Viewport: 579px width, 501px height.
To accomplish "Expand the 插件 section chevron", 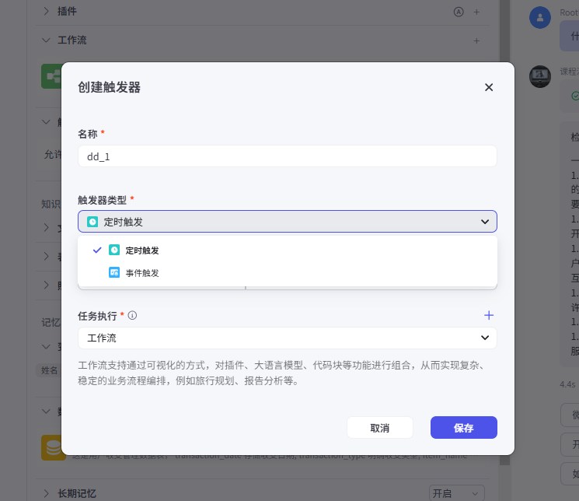I will tap(46, 12).
